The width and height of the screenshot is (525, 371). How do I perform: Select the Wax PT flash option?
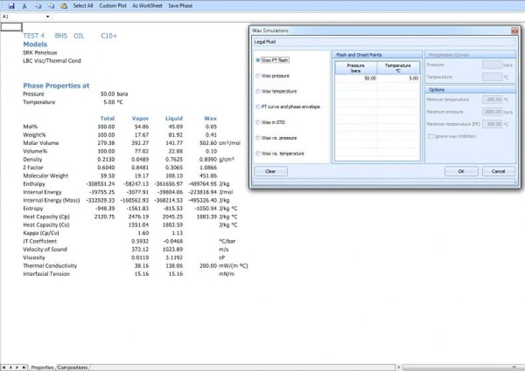coord(258,60)
